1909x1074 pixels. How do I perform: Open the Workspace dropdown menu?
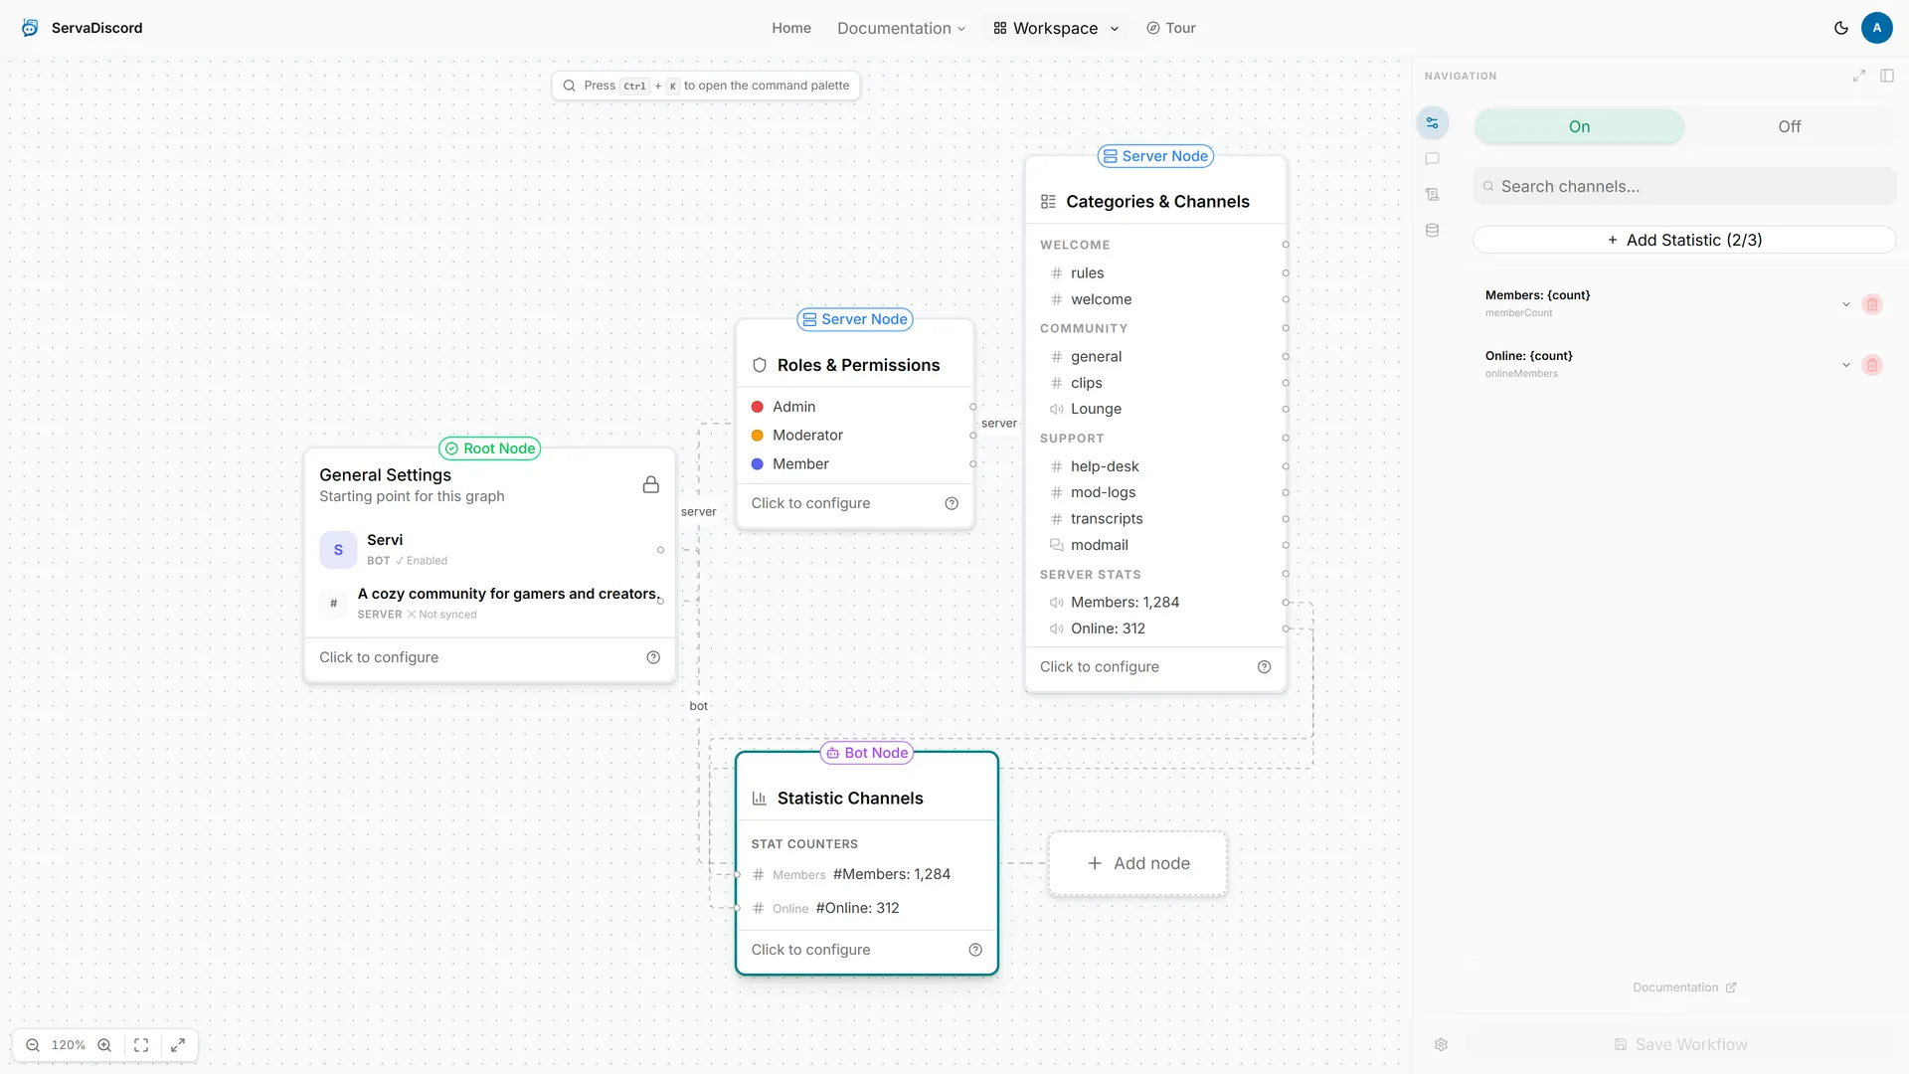1056,28
